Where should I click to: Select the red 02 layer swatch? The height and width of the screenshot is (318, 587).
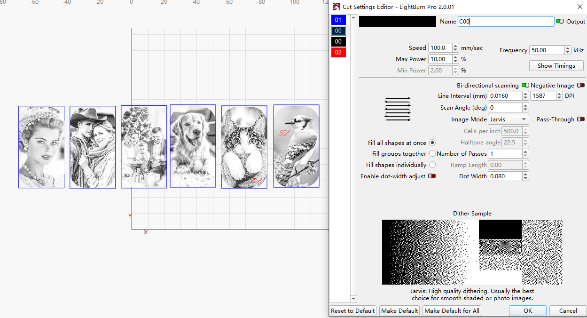338,52
